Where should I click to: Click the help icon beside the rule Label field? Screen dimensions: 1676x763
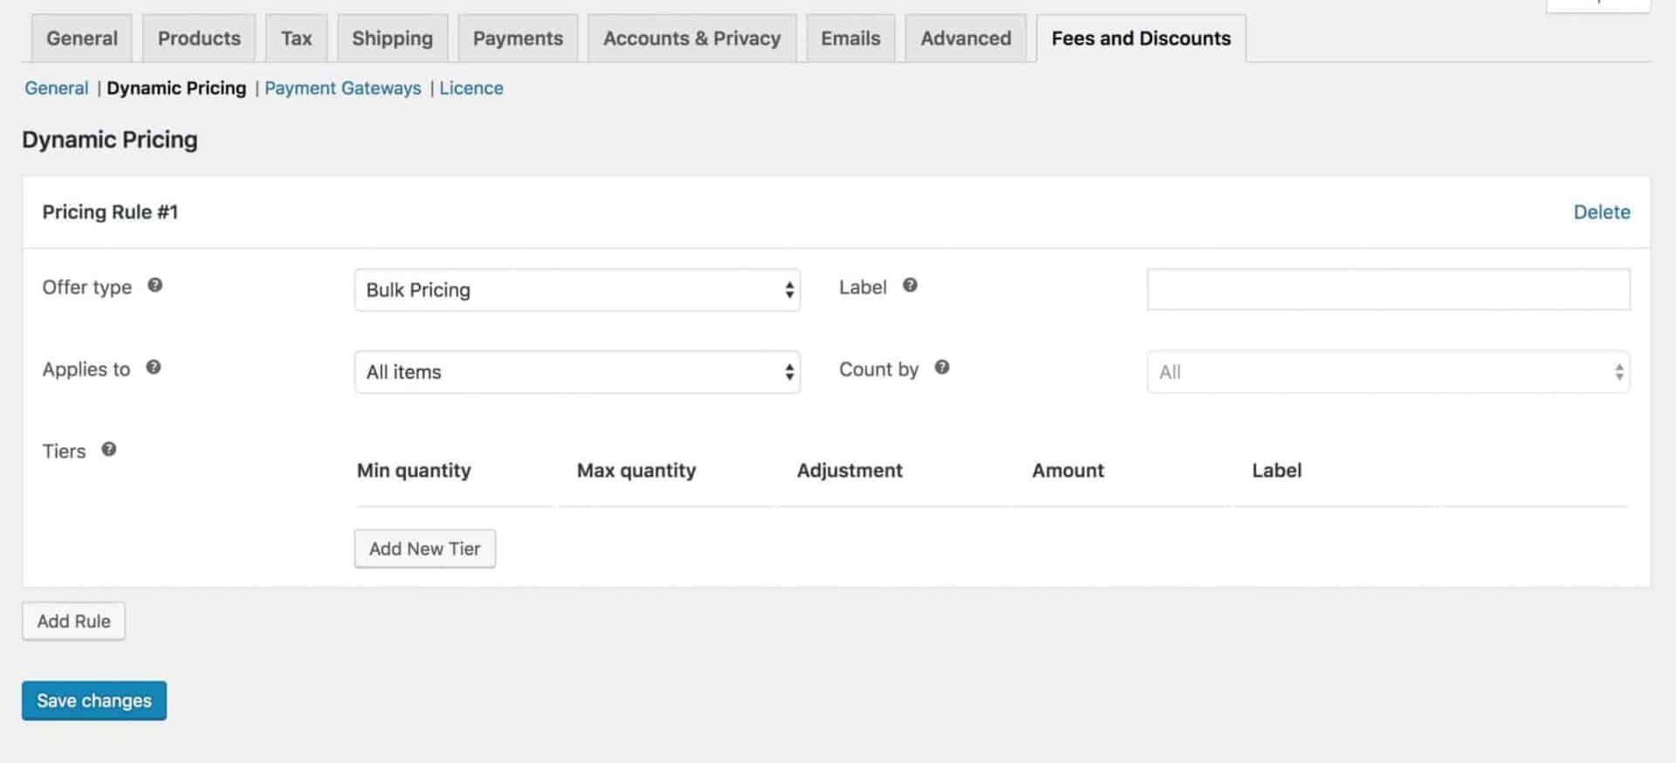pos(910,285)
